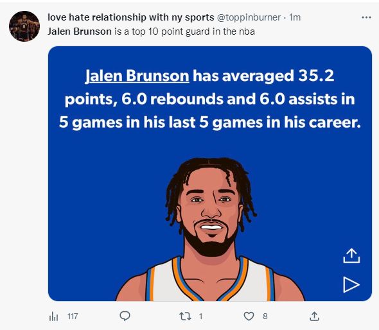View the 117 views count
Viewport: 379px width, 330px height.
pos(73,317)
